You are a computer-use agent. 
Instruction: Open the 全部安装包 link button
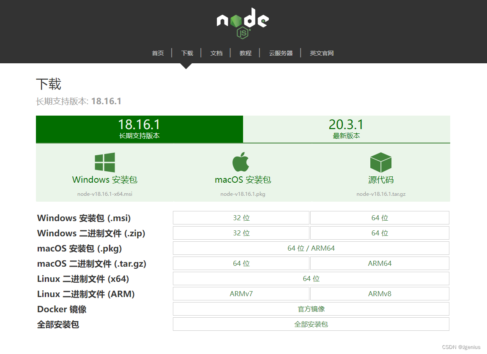click(x=311, y=324)
